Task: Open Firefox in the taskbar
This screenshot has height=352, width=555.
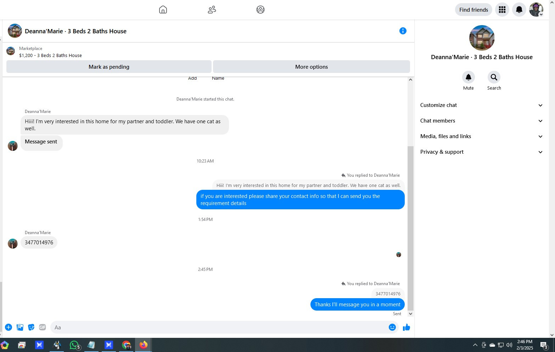Action: tap(144, 345)
